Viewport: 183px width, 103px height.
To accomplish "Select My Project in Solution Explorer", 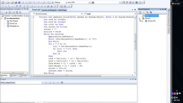I will [14, 21].
